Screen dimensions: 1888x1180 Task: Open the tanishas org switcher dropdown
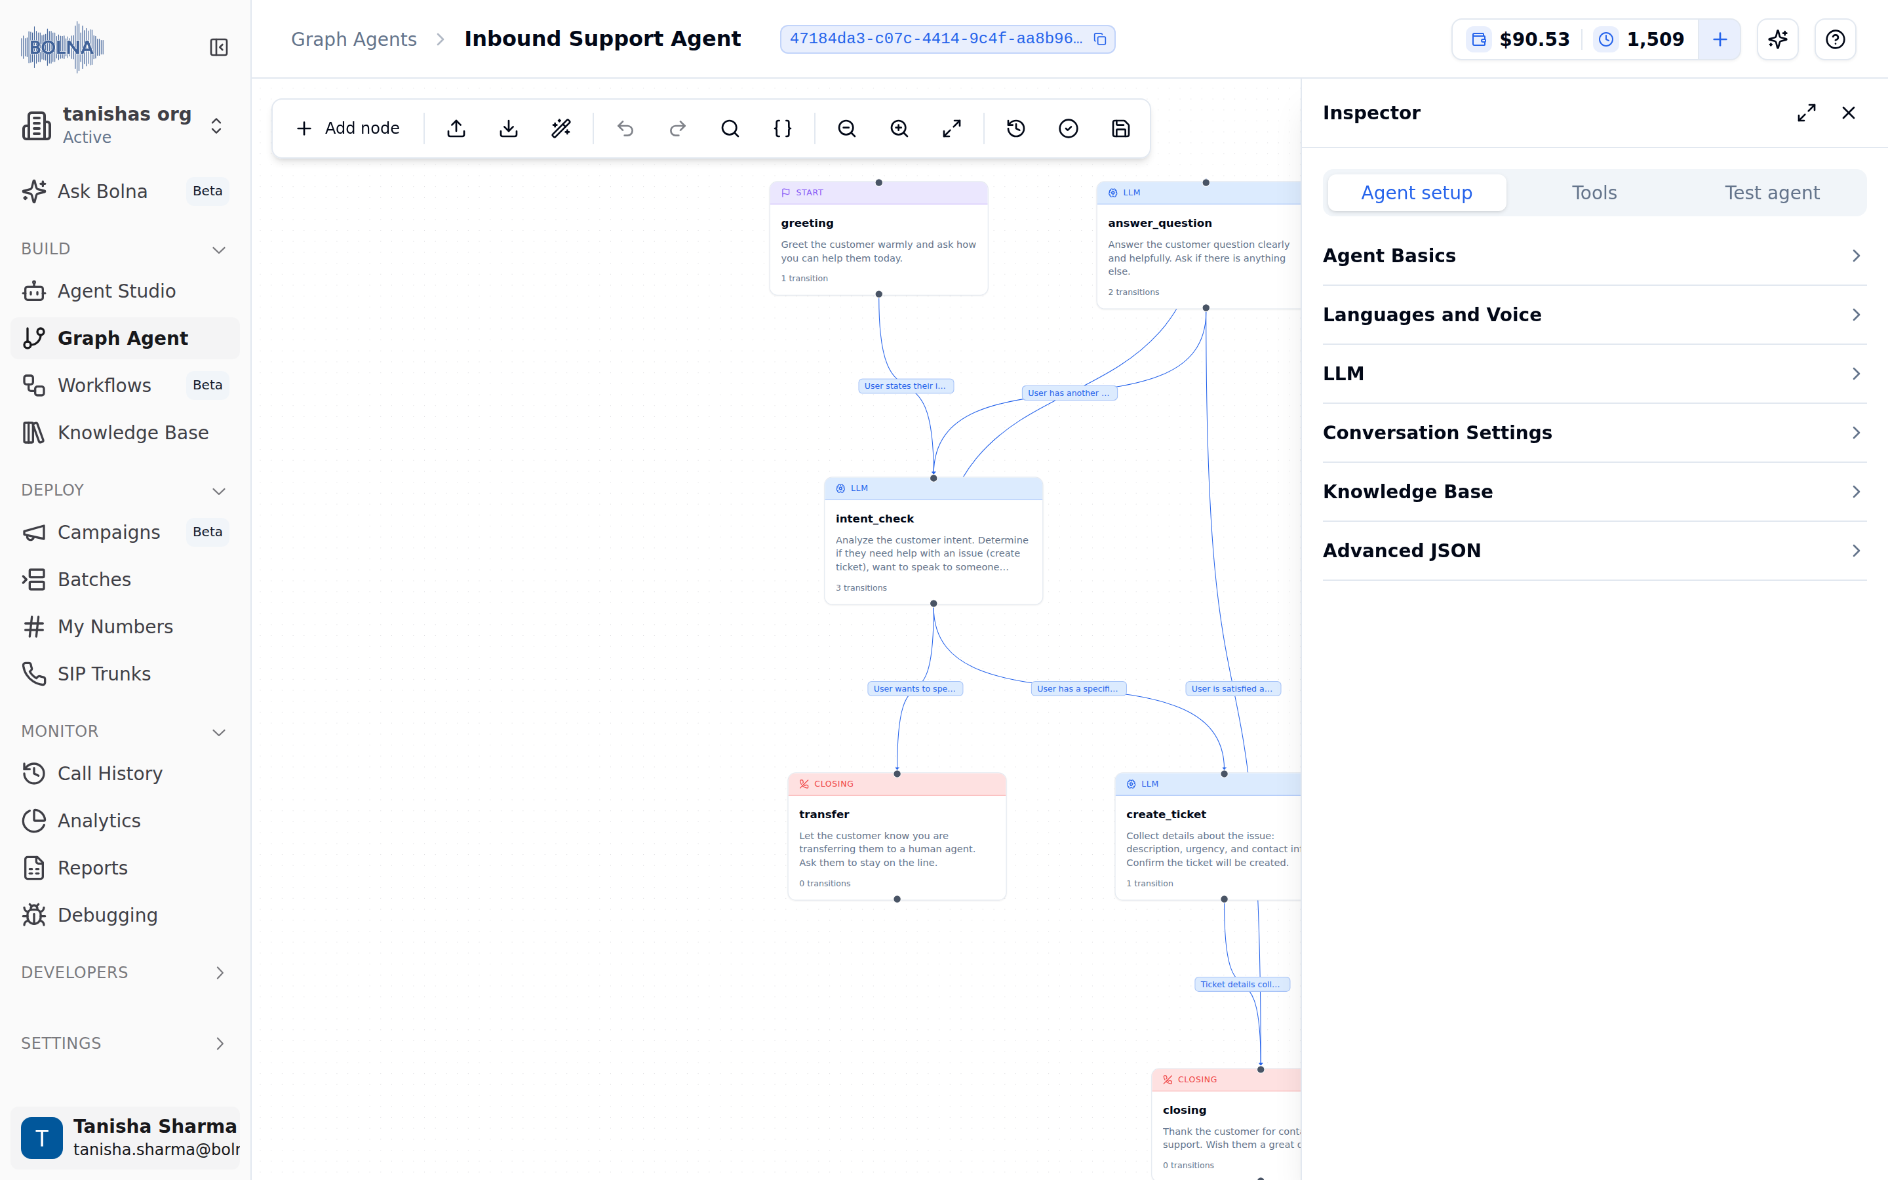click(125, 126)
